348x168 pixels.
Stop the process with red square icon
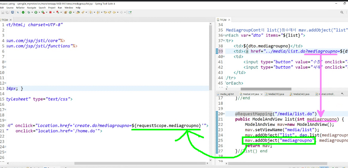pos(50,12)
